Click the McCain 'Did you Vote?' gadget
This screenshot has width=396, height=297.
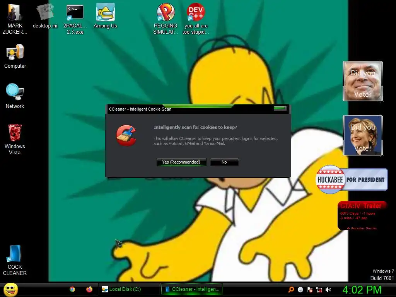pos(363,81)
